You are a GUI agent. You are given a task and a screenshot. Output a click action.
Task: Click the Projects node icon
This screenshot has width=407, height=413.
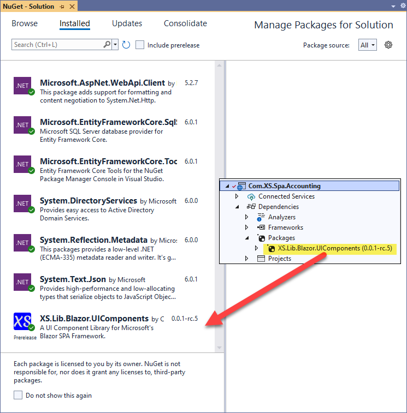coord(261,259)
